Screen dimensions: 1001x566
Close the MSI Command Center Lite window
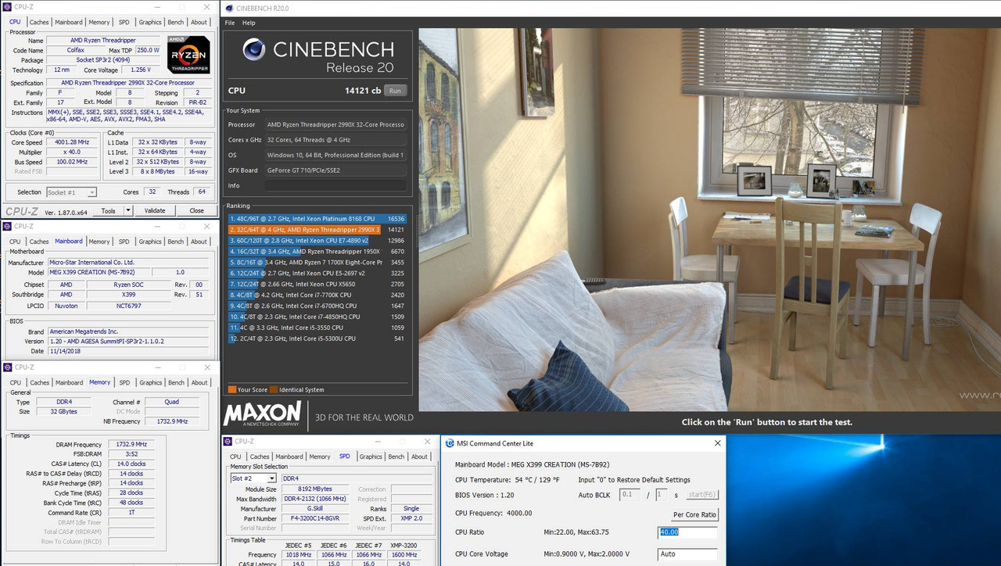pos(718,443)
